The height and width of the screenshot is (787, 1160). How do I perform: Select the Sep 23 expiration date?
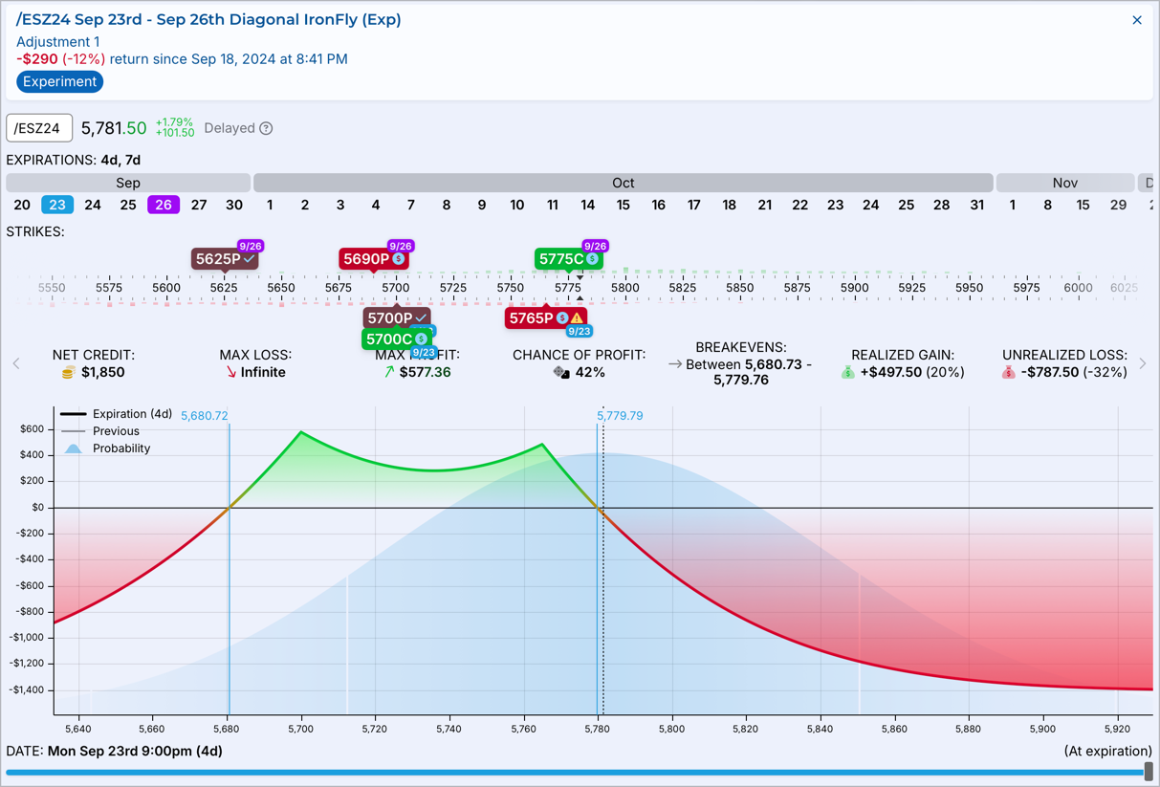click(57, 205)
